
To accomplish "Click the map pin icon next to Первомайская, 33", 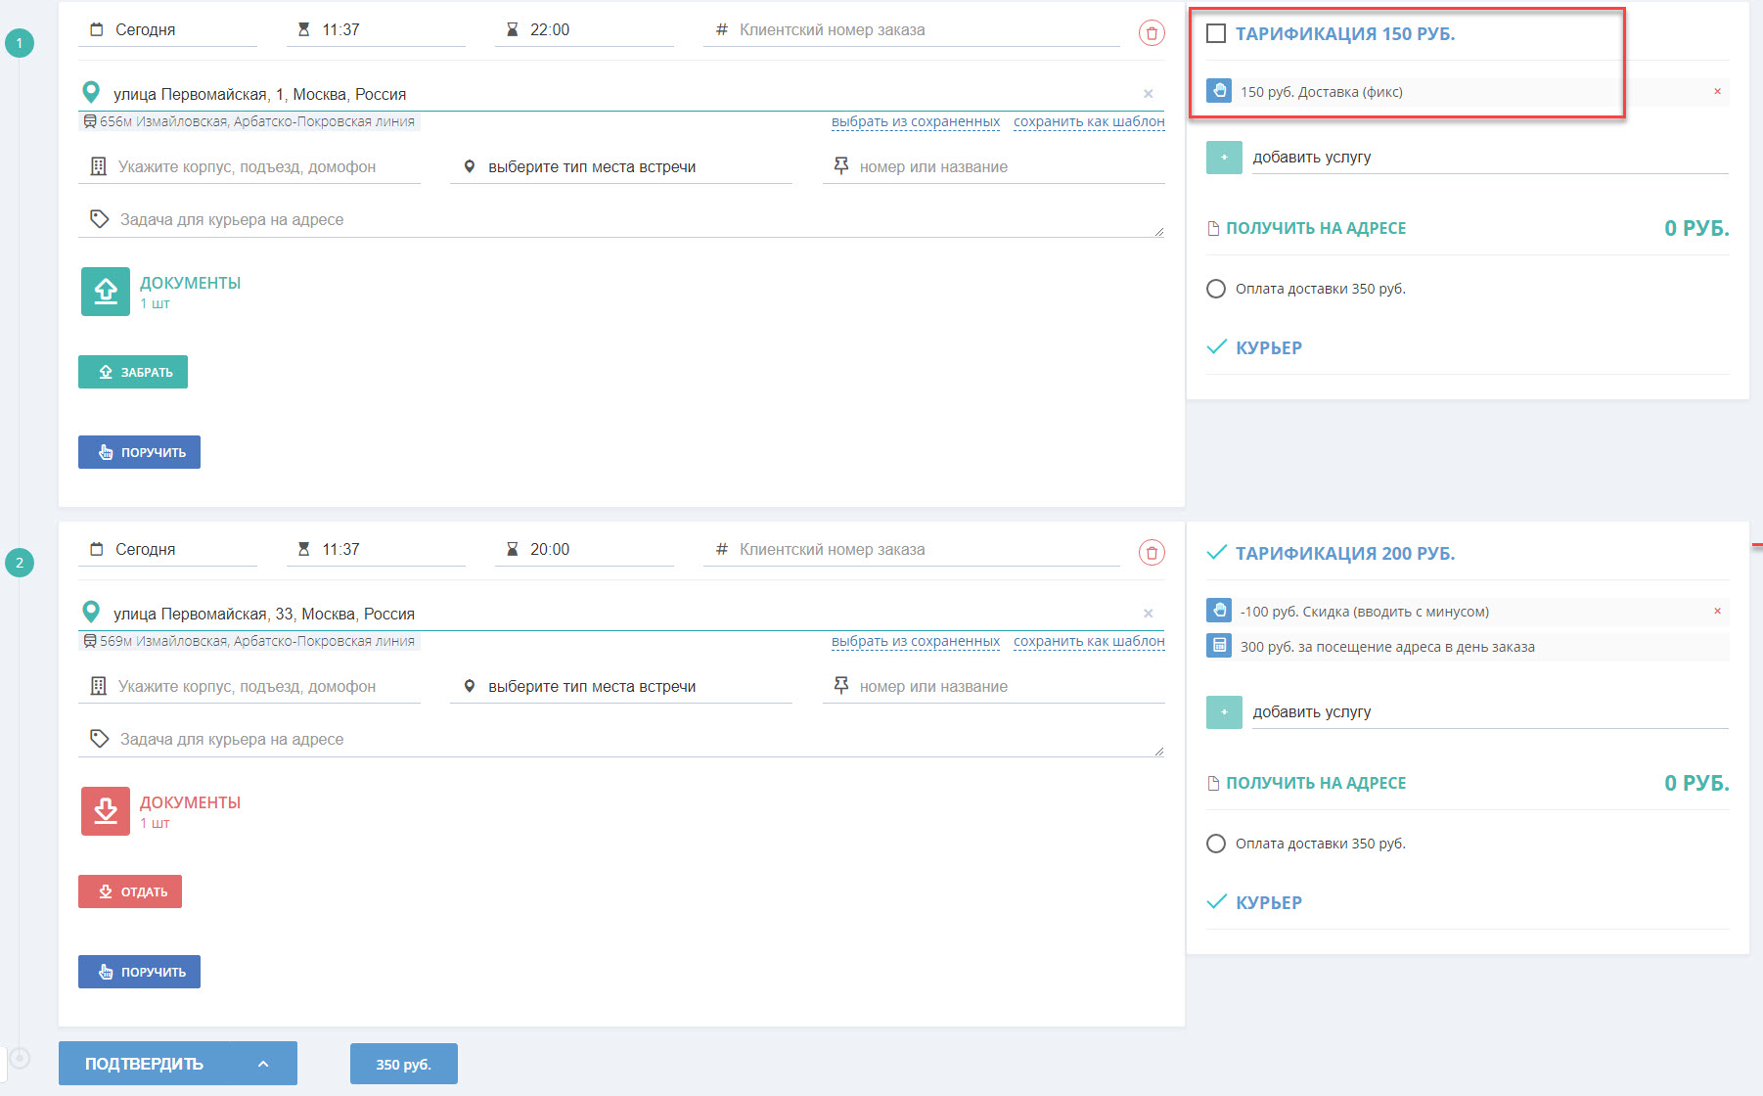I will tap(91, 613).
